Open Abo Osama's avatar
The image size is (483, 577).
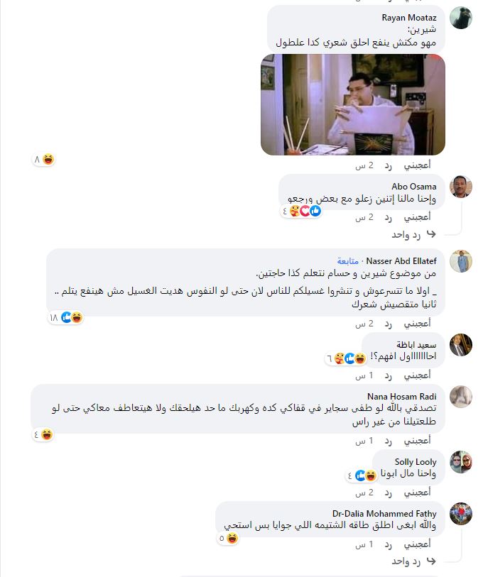pyautogui.click(x=460, y=187)
